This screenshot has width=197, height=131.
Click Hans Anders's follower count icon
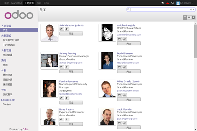pos(67,120)
